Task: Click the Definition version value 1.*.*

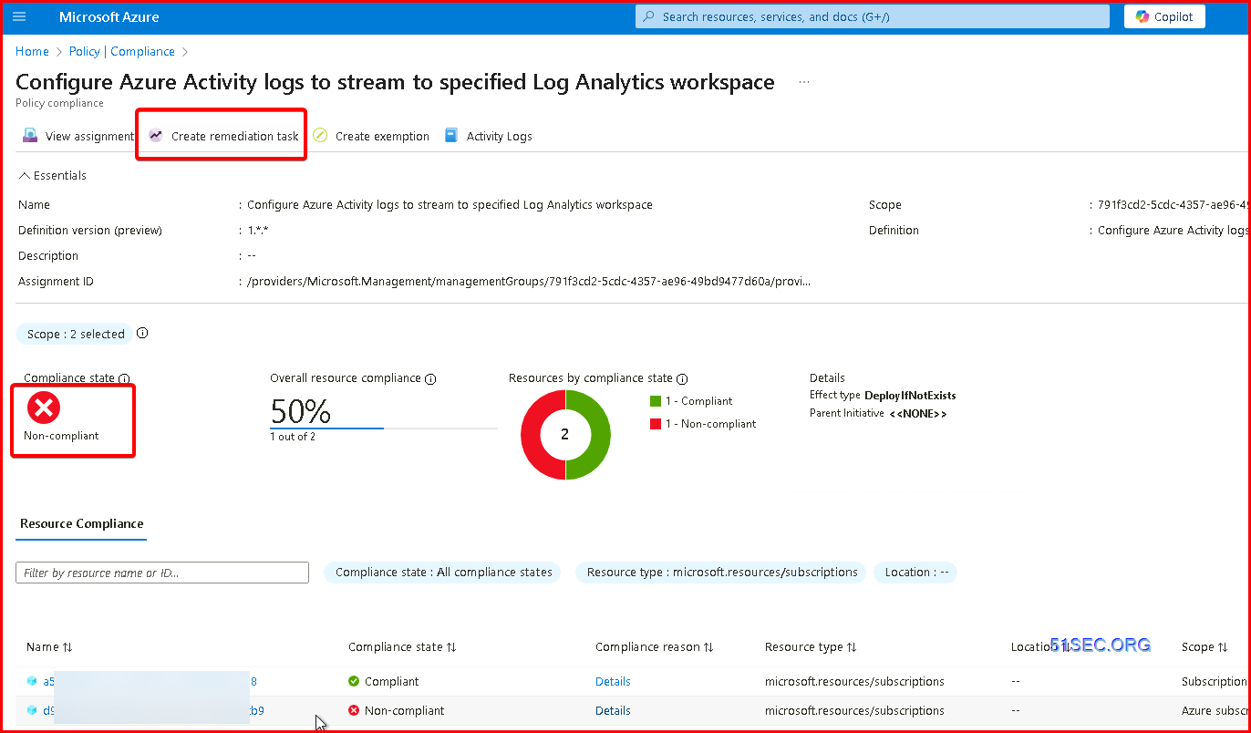Action: click(258, 231)
